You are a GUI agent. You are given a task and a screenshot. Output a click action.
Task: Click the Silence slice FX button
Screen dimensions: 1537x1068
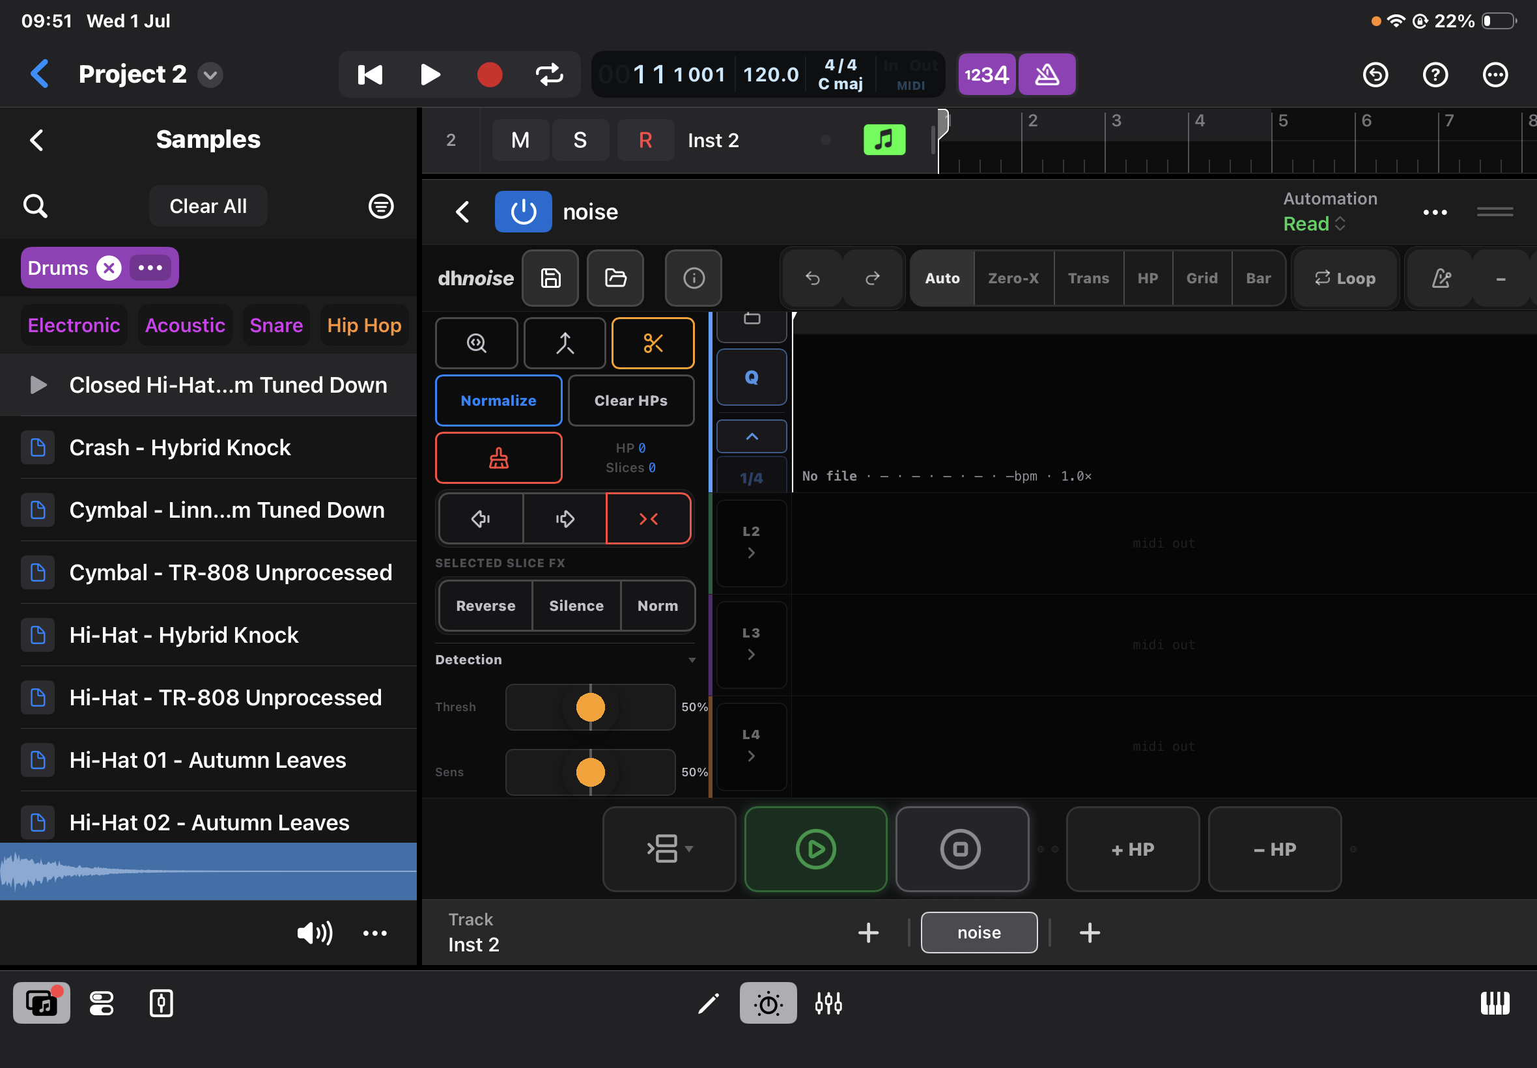click(x=577, y=606)
